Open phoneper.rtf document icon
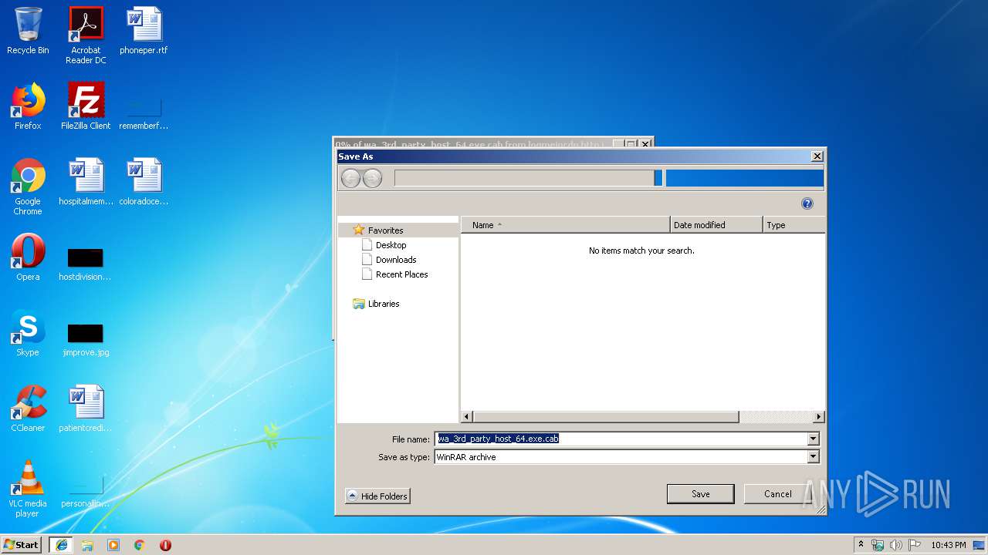988x555 pixels. pos(144,32)
